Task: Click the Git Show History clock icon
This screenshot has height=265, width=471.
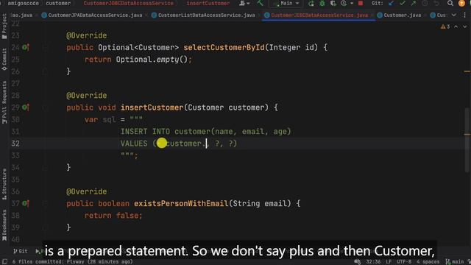Action: [425, 3]
